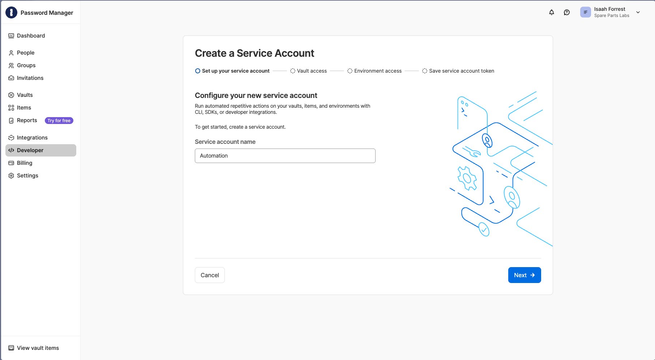
Task: Click the Dashboard icon in sidebar
Action: pos(11,36)
